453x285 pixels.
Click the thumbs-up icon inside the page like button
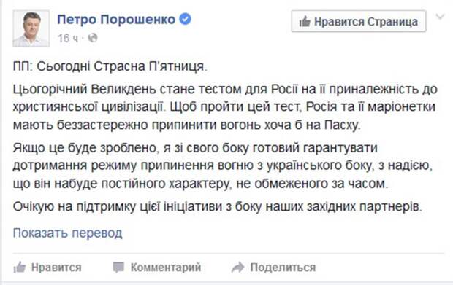(305, 21)
